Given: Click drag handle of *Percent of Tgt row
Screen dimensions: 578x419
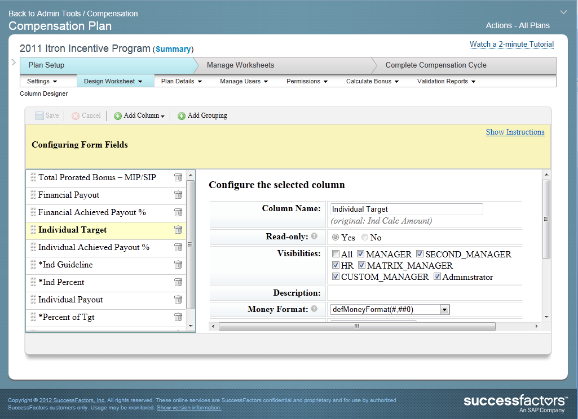Looking at the screenshot, I should point(33,317).
